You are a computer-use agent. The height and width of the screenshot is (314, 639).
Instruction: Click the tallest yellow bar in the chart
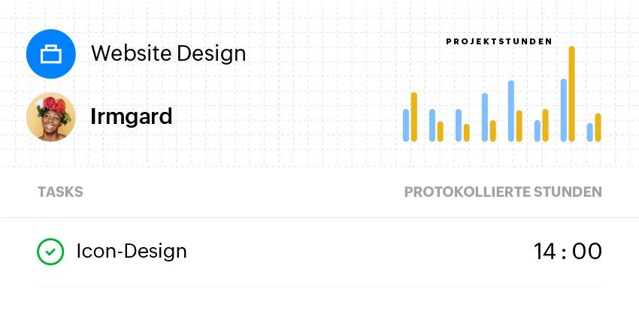[x=572, y=94]
